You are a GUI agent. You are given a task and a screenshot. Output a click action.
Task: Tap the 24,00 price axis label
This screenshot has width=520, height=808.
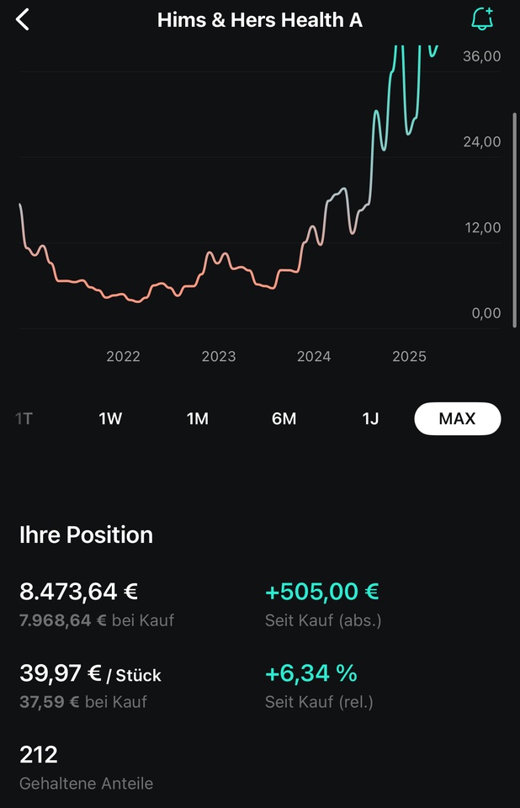[x=482, y=141]
